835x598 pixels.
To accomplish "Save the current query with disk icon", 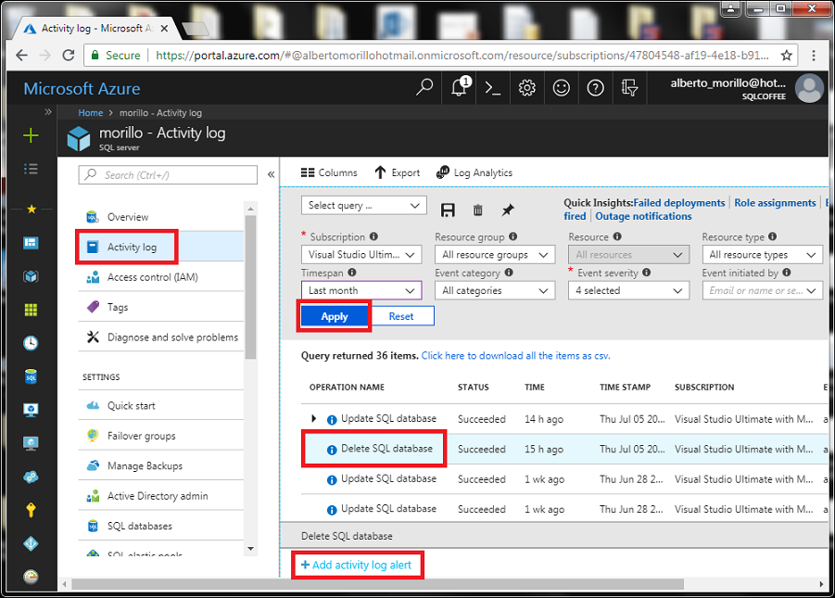I will [448, 210].
